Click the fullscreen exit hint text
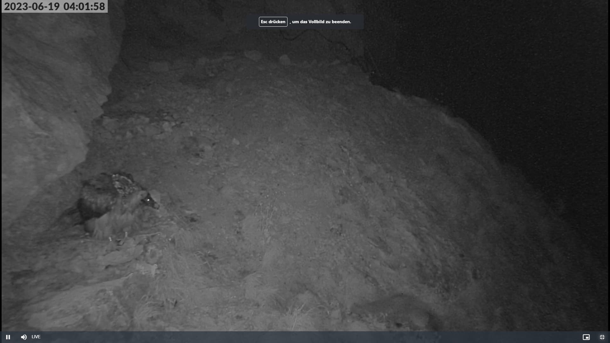Image resolution: width=610 pixels, height=343 pixels. [x=321, y=22]
